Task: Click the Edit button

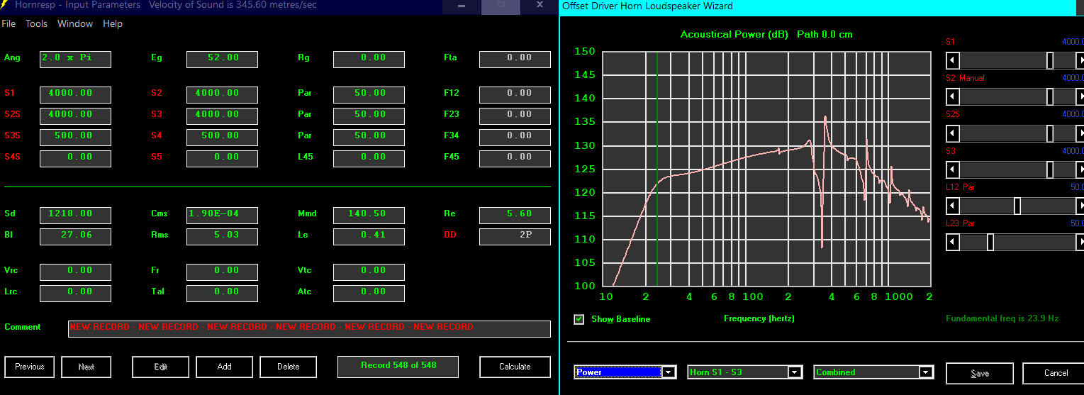Action: click(160, 367)
